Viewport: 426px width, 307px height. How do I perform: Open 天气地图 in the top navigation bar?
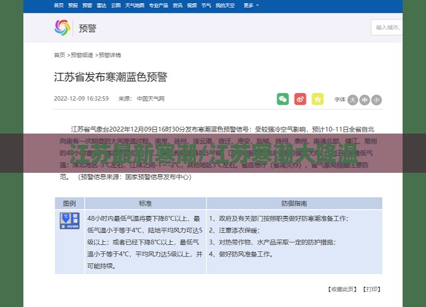click(135, 5)
